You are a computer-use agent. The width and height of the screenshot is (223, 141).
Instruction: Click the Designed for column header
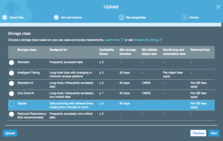tap(58, 50)
